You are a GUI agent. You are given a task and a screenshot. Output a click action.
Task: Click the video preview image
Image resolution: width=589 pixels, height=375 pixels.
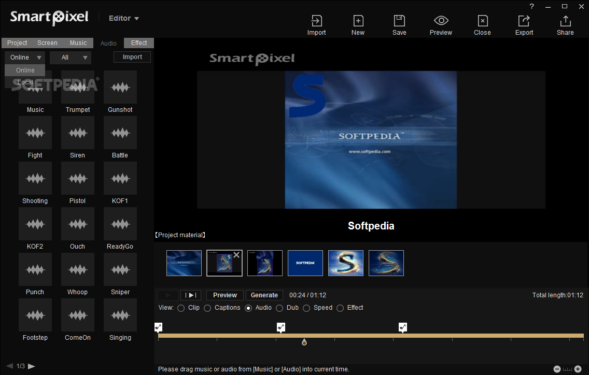[x=371, y=140]
